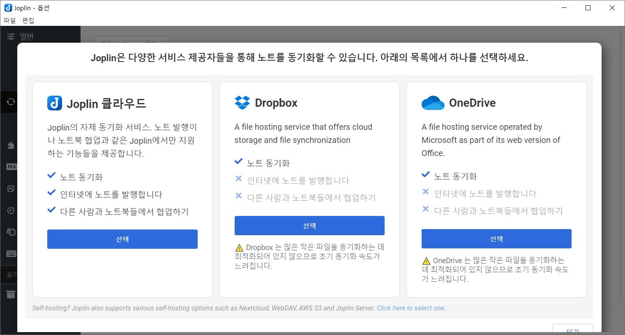Click '노트 동기화' in the Dropbox card
The width and height of the screenshot is (625, 335).
pos(268,163)
